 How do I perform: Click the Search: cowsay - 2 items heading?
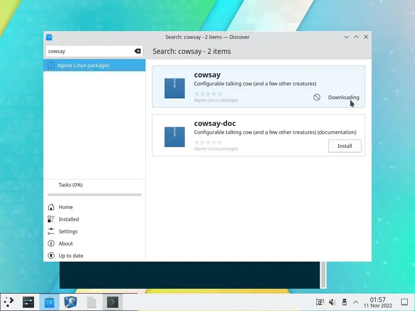(192, 51)
